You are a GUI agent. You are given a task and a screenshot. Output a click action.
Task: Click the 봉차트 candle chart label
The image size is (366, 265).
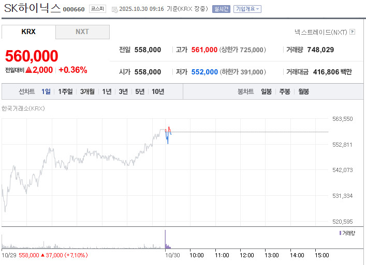pyautogui.click(x=245, y=91)
